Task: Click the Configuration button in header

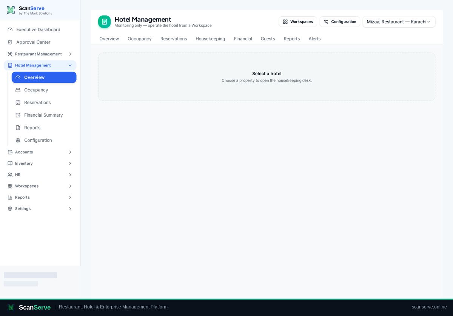Action: (340, 22)
